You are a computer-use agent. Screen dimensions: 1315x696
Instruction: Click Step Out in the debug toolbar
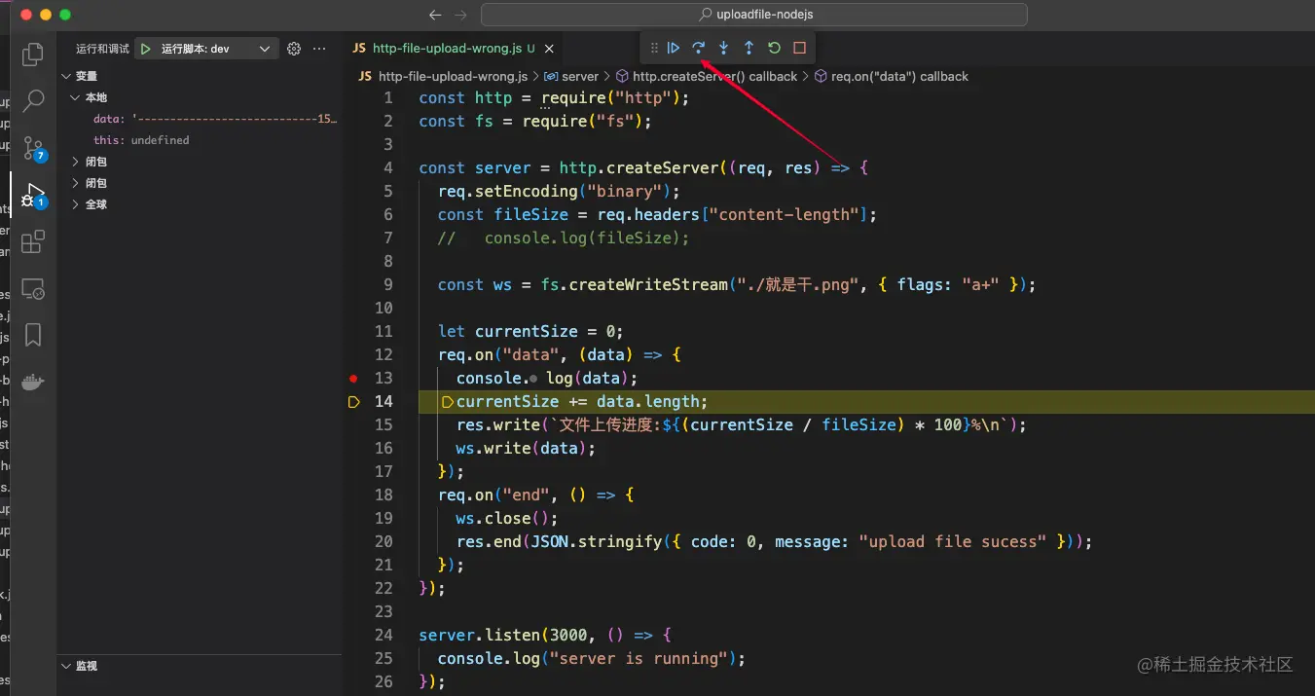(749, 48)
